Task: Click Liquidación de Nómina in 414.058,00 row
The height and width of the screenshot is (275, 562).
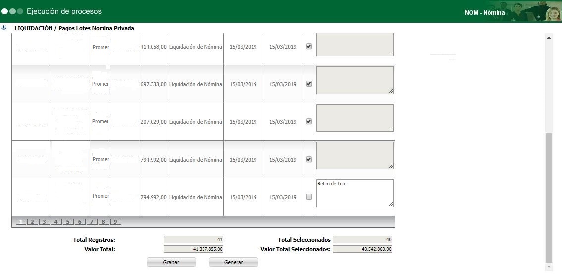Action: click(x=196, y=47)
